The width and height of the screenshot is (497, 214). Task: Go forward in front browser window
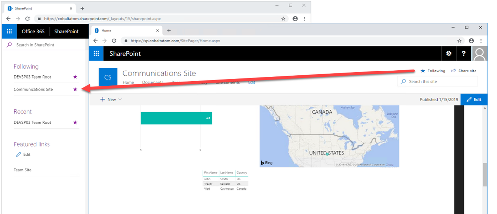(x=105, y=41)
